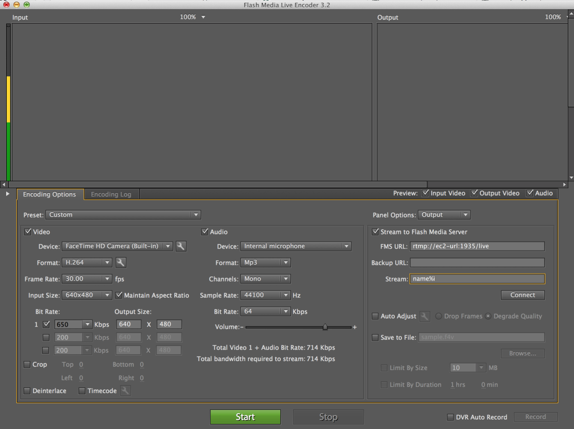Image resolution: width=574 pixels, height=429 pixels.
Task: Open the Preset Custom dropdown
Action: tap(123, 215)
